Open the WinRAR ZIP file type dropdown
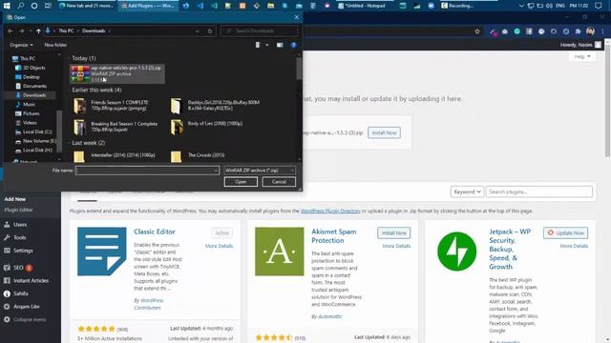This screenshot has width=611, height=343. tap(260, 171)
